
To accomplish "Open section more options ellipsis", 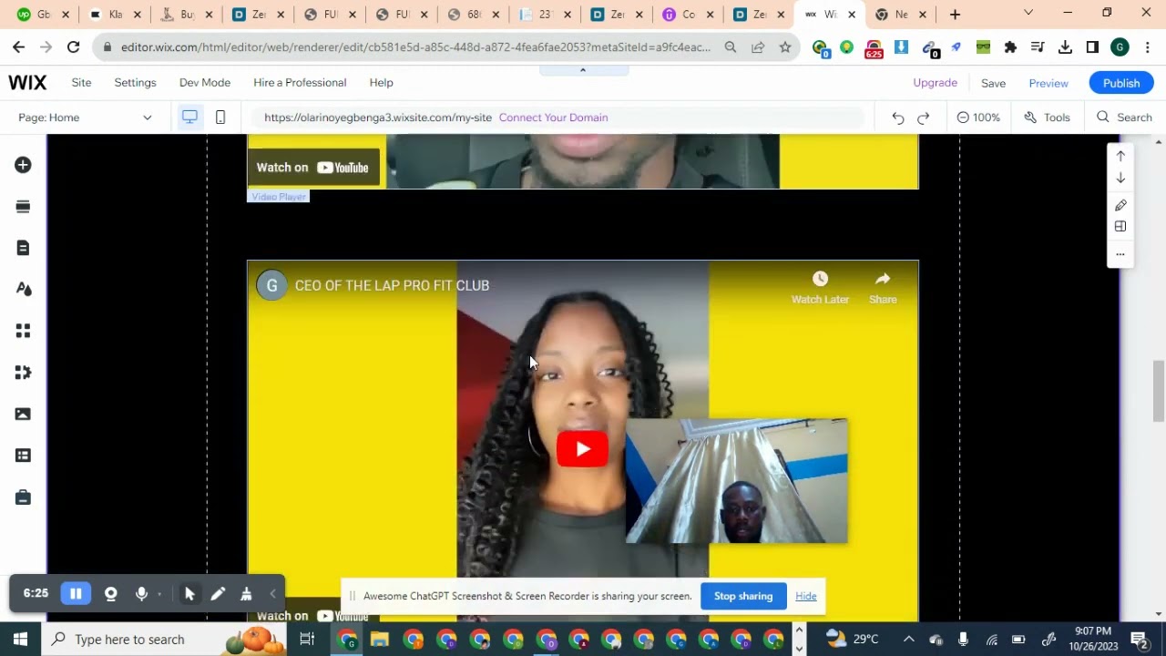I will pyautogui.click(x=1120, y=254).
